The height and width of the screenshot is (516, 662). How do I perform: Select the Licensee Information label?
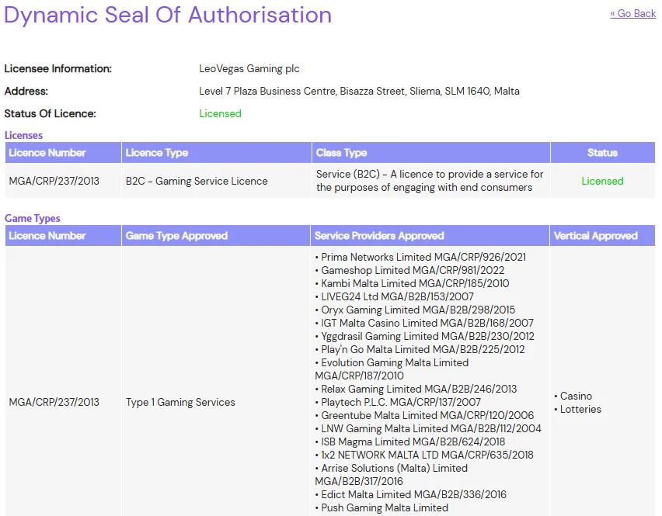click(x=57, y=69)
